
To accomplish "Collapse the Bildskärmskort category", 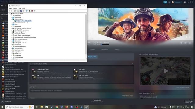I will point(11,19).
